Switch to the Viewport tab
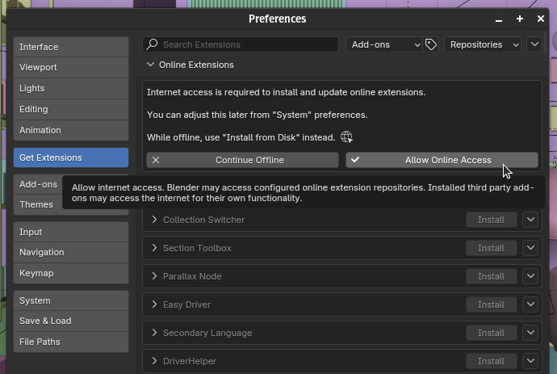 (x=71, y=67)
